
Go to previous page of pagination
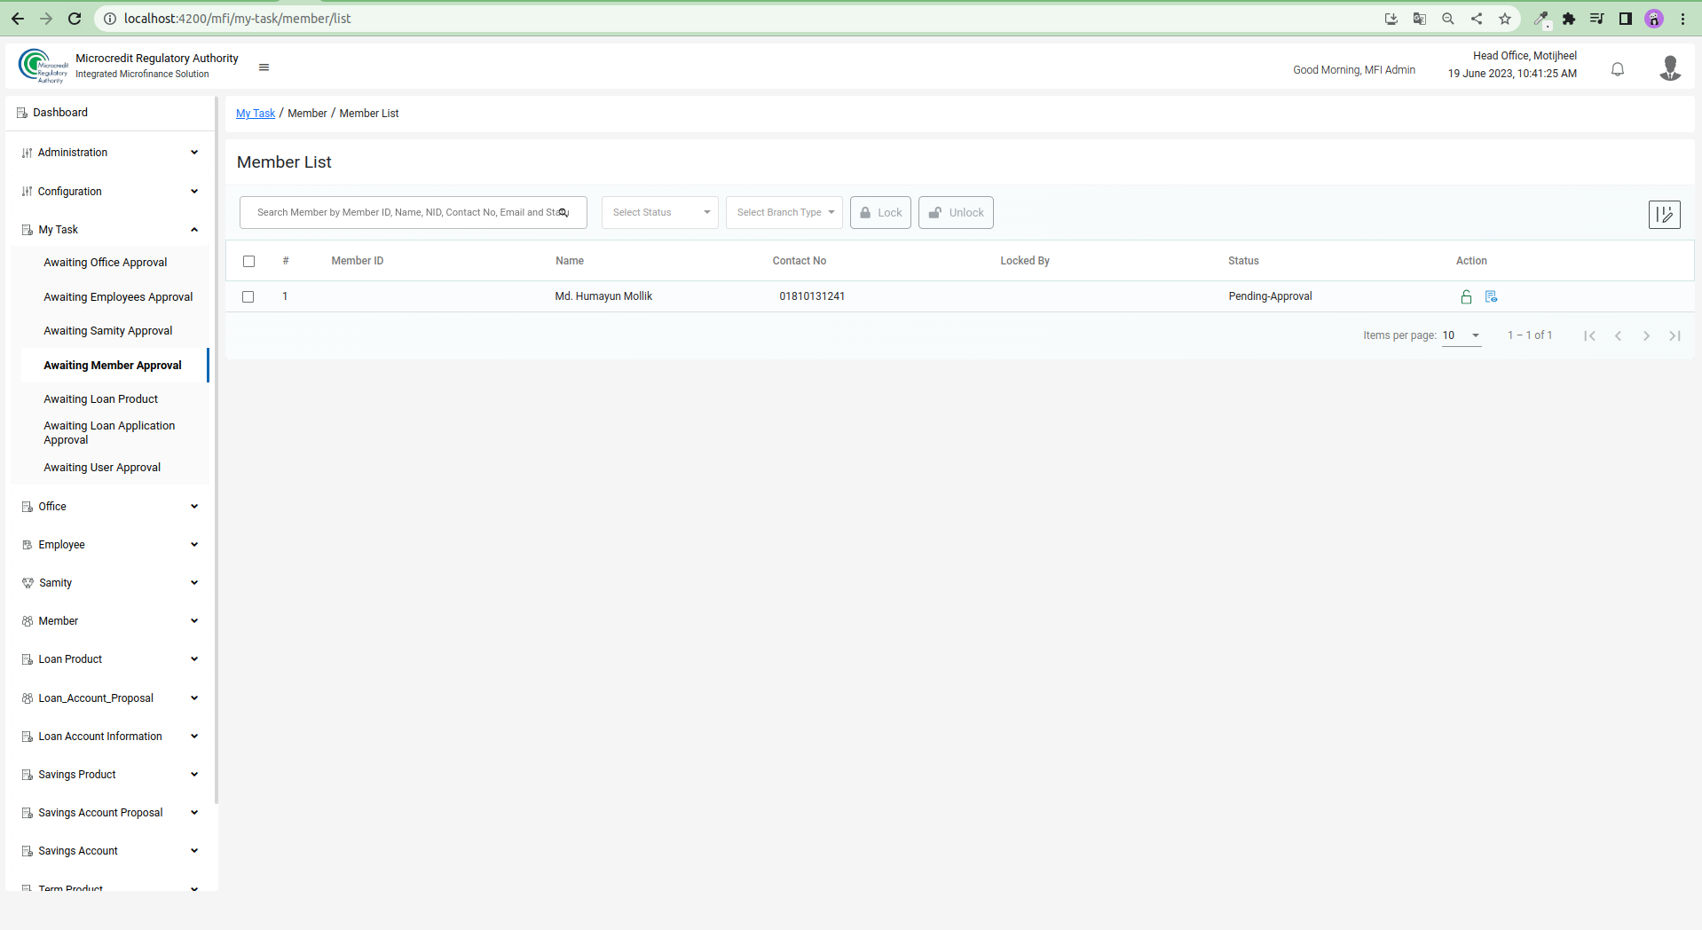point(1618,335)
